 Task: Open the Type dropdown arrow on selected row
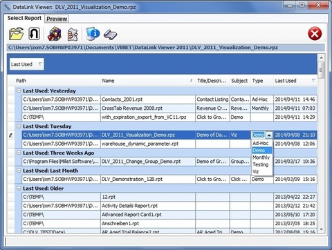[x=269, y=135]
